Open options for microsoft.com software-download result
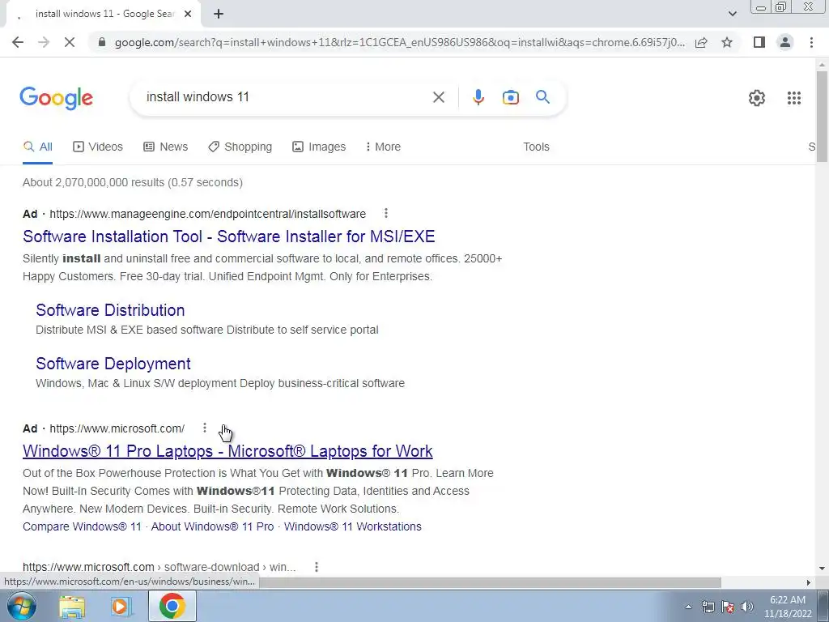 (317, 567)
